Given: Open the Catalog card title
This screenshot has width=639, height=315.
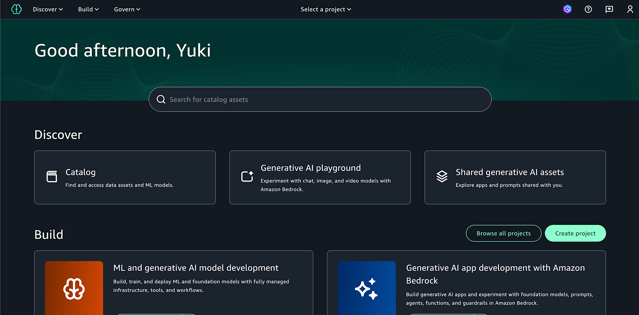Looking at the screenshot, I should pos(81,172).
